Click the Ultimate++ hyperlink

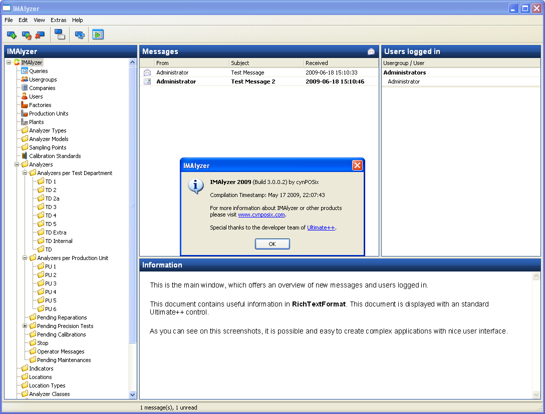[321, 227]
